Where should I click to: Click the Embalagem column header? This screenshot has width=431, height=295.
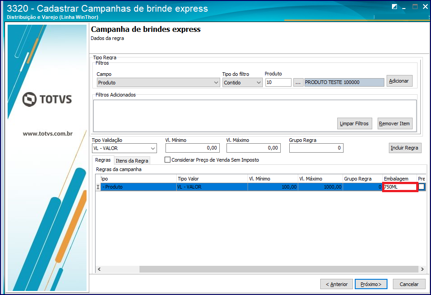coord(400,179)
